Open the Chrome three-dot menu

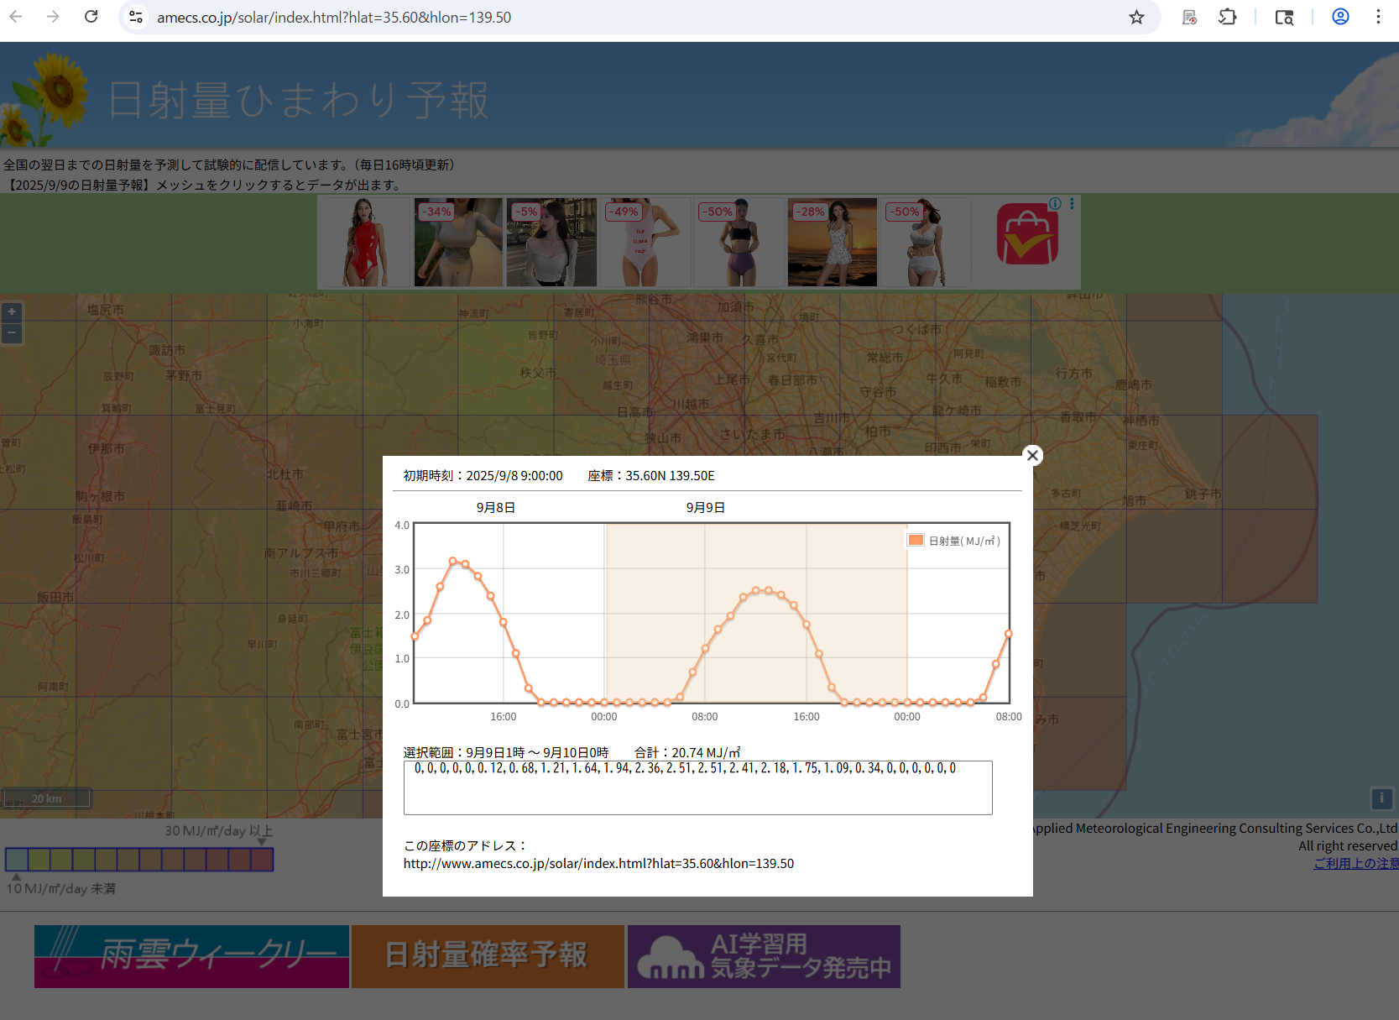point(1378,17)
